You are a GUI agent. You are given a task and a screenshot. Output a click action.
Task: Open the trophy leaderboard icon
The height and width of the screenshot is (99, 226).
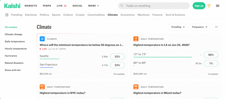[209, 6]
